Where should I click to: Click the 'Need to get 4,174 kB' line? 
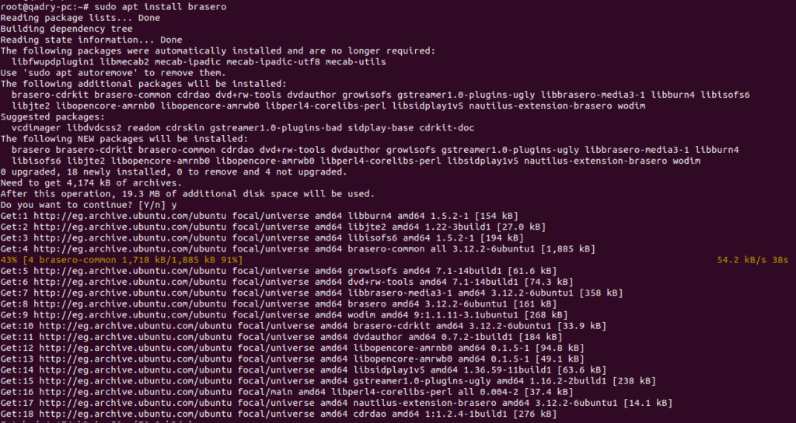92,183
